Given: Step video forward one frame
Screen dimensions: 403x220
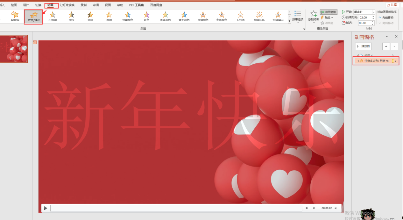Looking at the screenshot, I should click(x=314, y=208).
